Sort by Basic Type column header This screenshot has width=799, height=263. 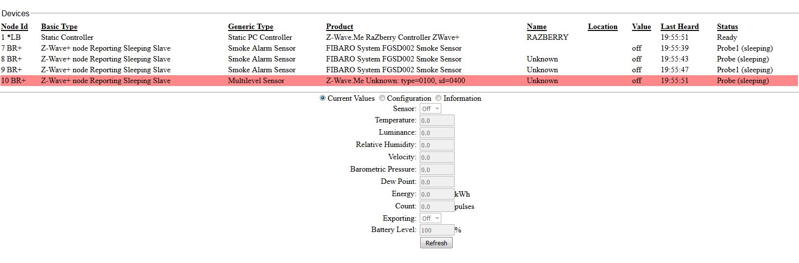point(59,27)
